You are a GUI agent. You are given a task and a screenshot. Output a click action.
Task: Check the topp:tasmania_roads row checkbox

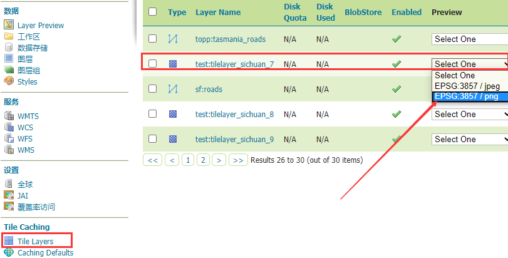pyautogui.click(x=153, y=39)
